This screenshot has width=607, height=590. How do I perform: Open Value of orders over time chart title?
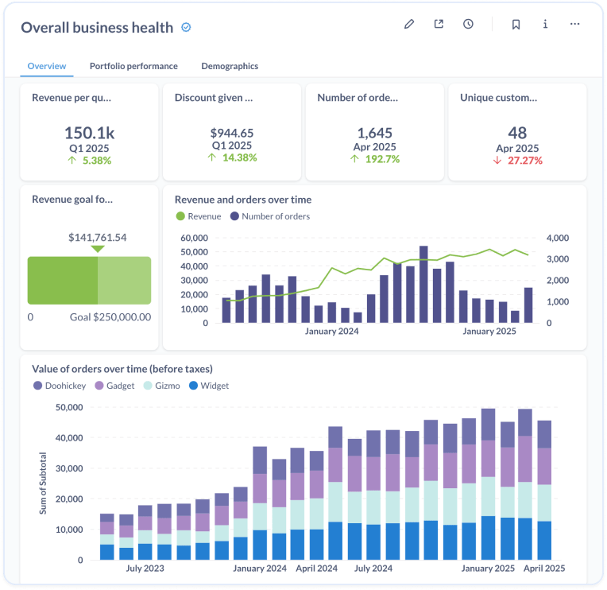122,369
